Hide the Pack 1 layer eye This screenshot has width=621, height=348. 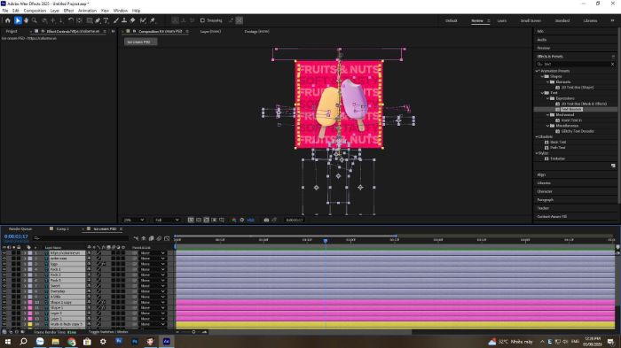(4, 269)
